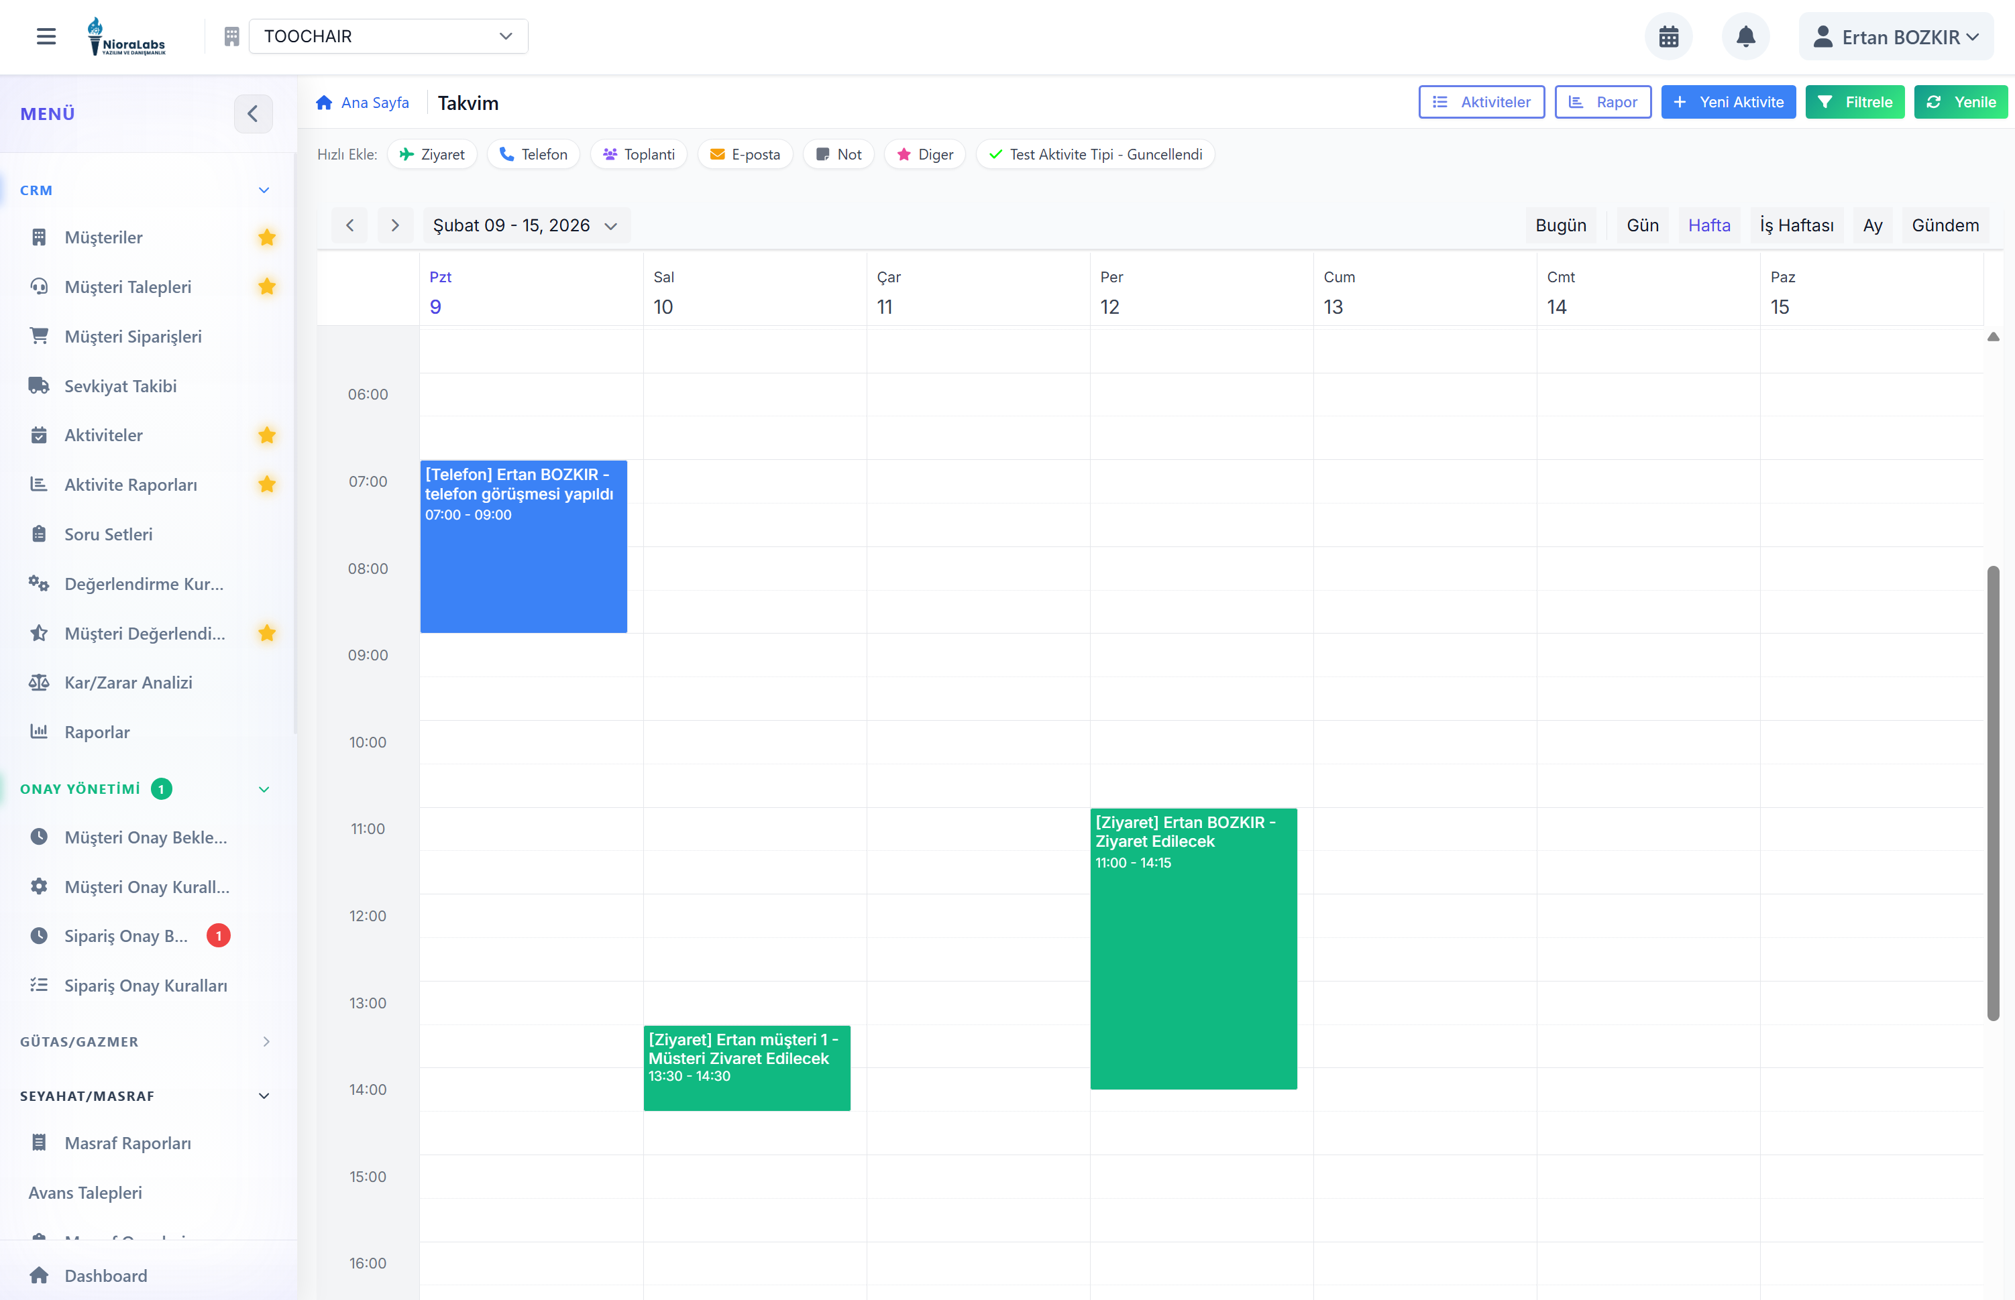The width and height of the screenshot is (2015, 1300).
Task: Toggle favorite star for Müşteriler
Action: (267, 237)
